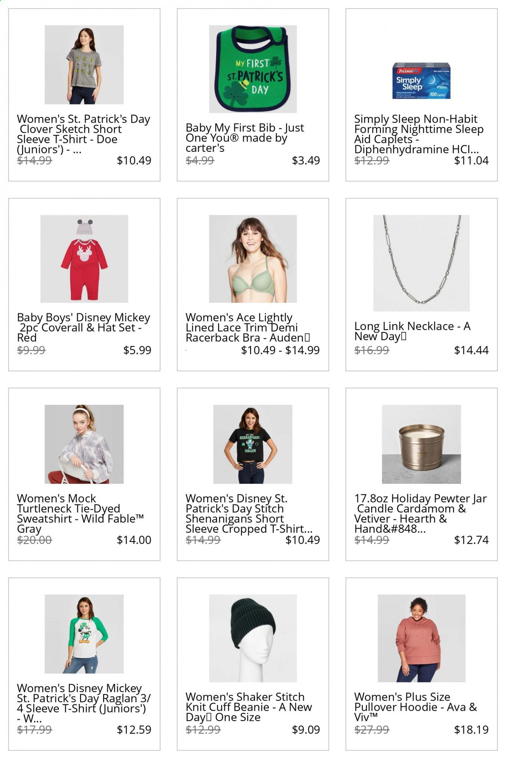Open the Women's Shaker Stitch Knit Beanie title

[x=249, y=707]
